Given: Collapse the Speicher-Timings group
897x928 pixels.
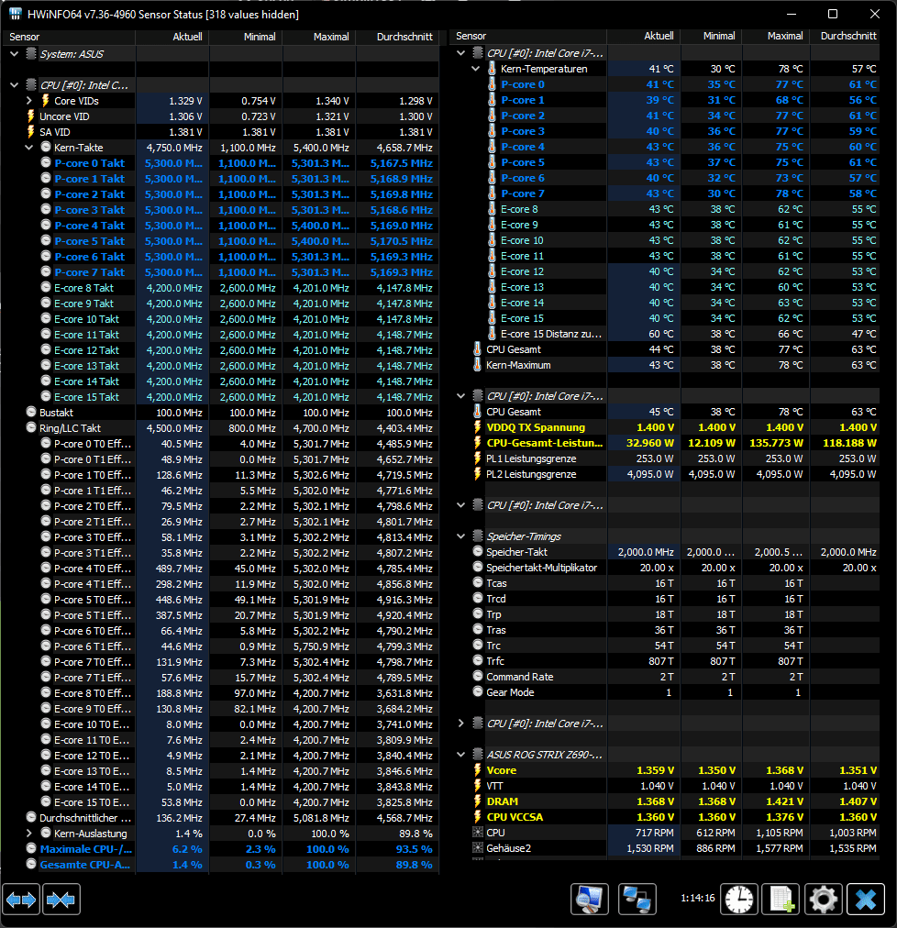Looking at the screenshot, I should pos(460,536).
